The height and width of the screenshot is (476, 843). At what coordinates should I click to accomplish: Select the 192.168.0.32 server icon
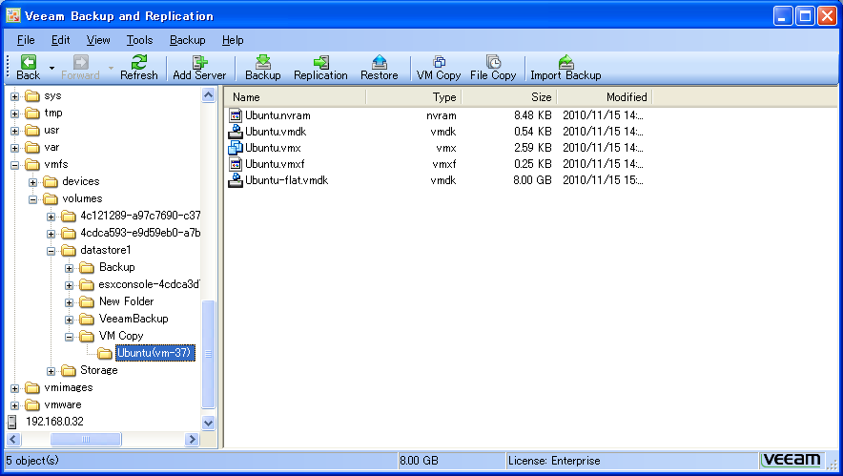12,423
